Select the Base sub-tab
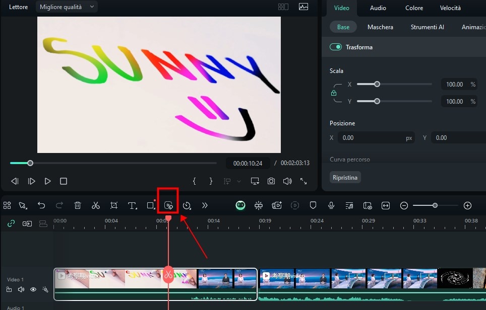 pyautogui.click(x=343, y=27)
